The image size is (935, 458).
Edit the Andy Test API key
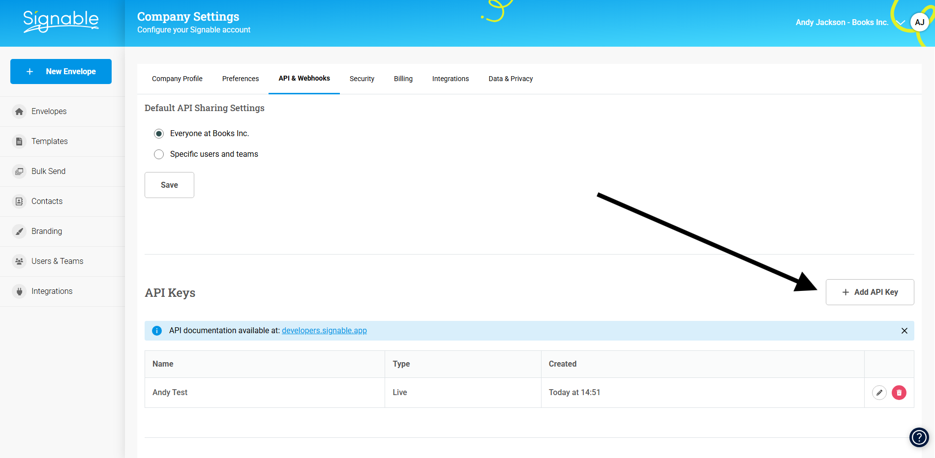879,393
